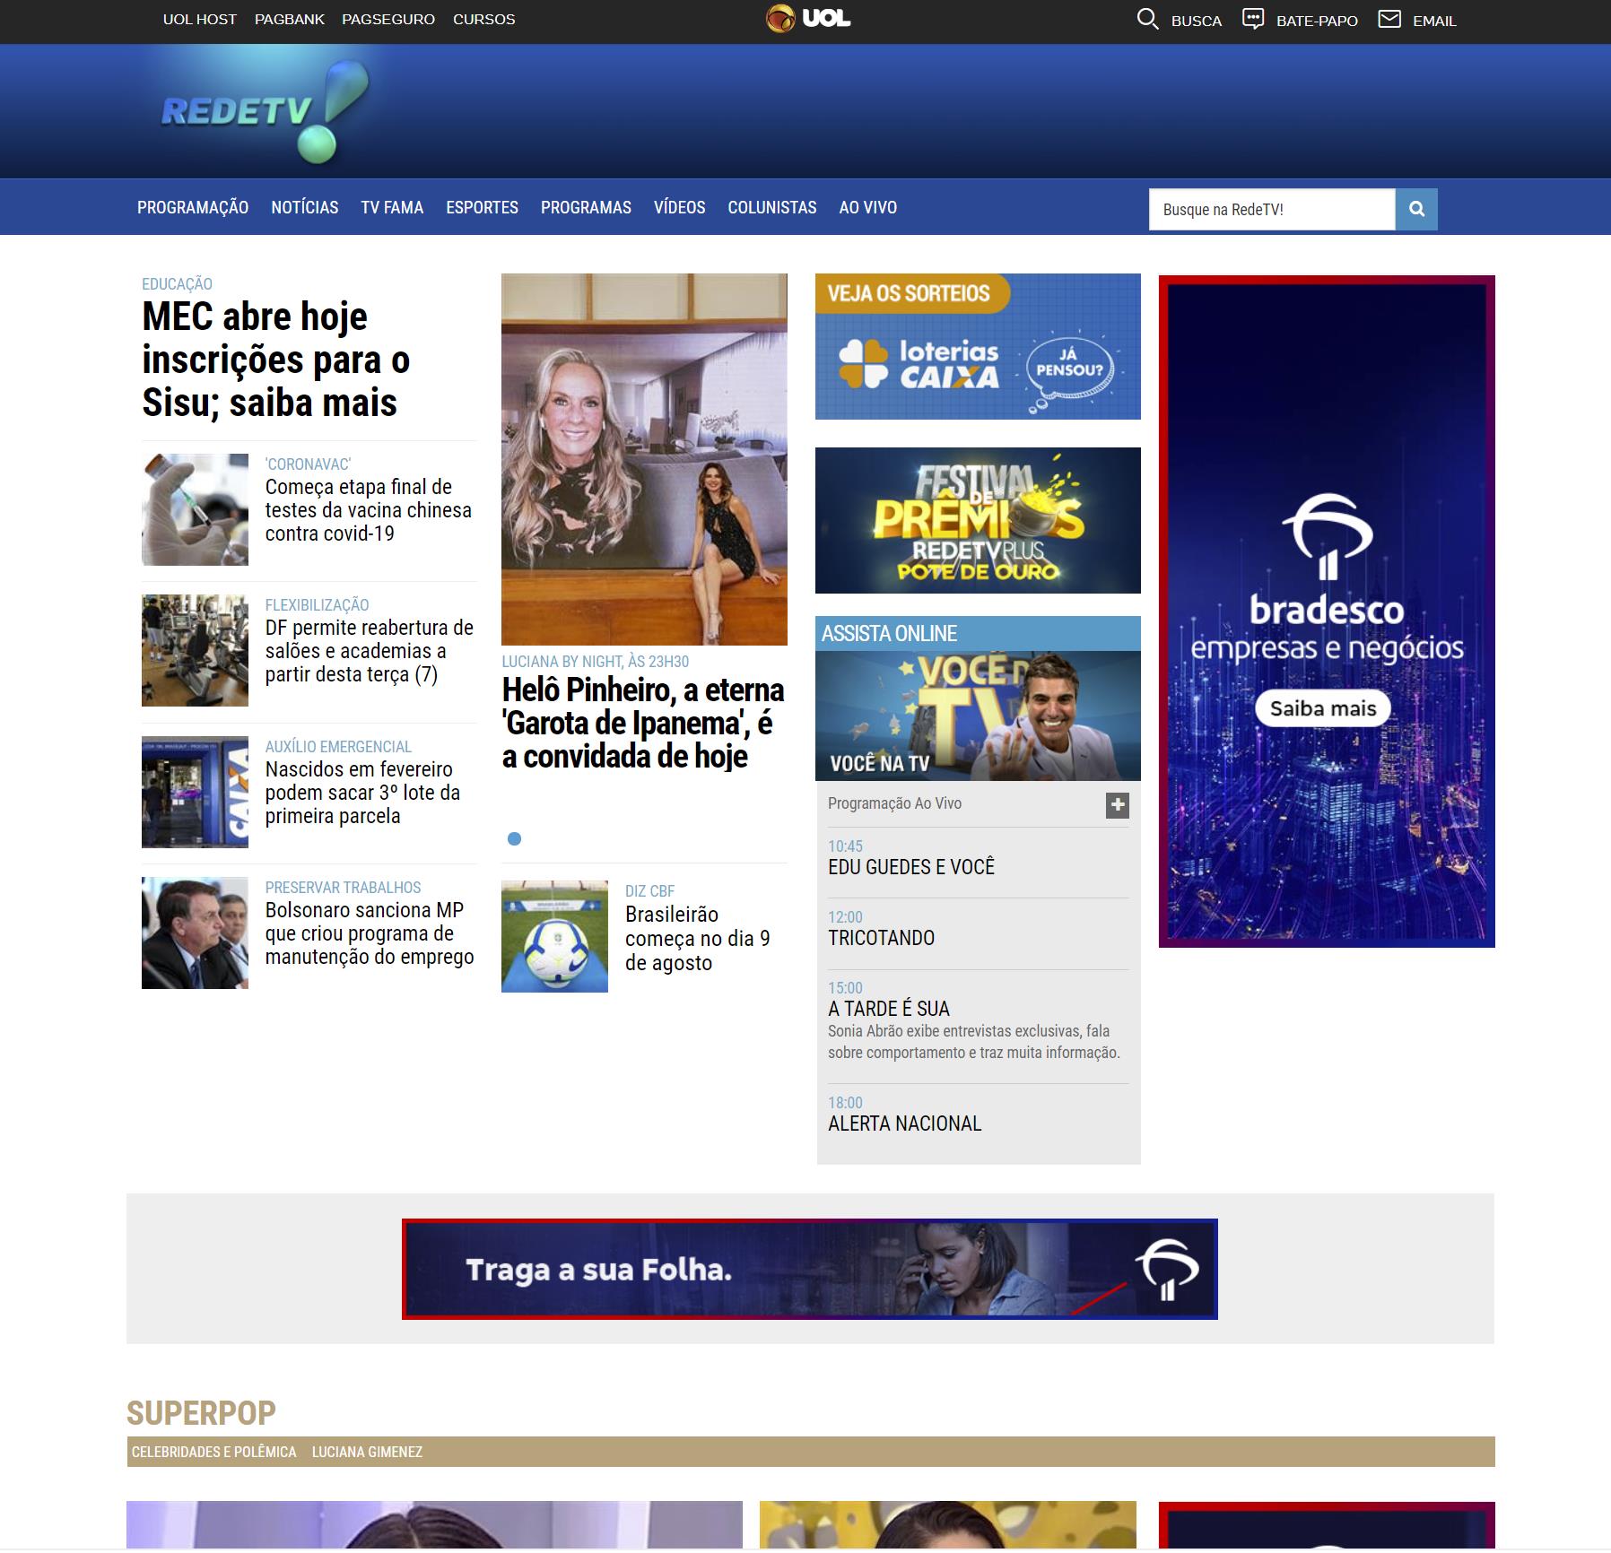Open the soccer ball thumbnail
1611x1553 pixels.
pos(554,936)
